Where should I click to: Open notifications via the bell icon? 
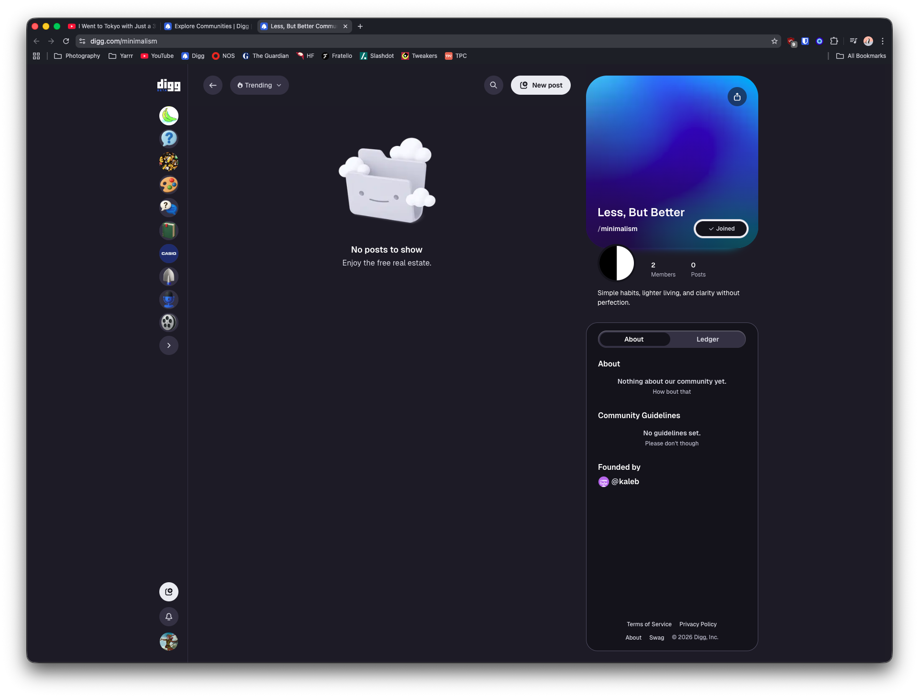tap(168, 617)
